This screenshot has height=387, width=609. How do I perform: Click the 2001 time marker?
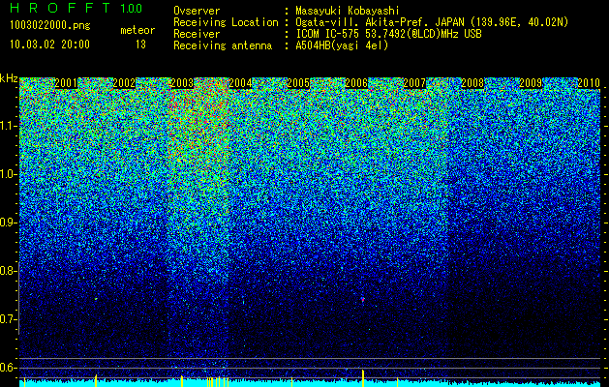tap(66, 83)
